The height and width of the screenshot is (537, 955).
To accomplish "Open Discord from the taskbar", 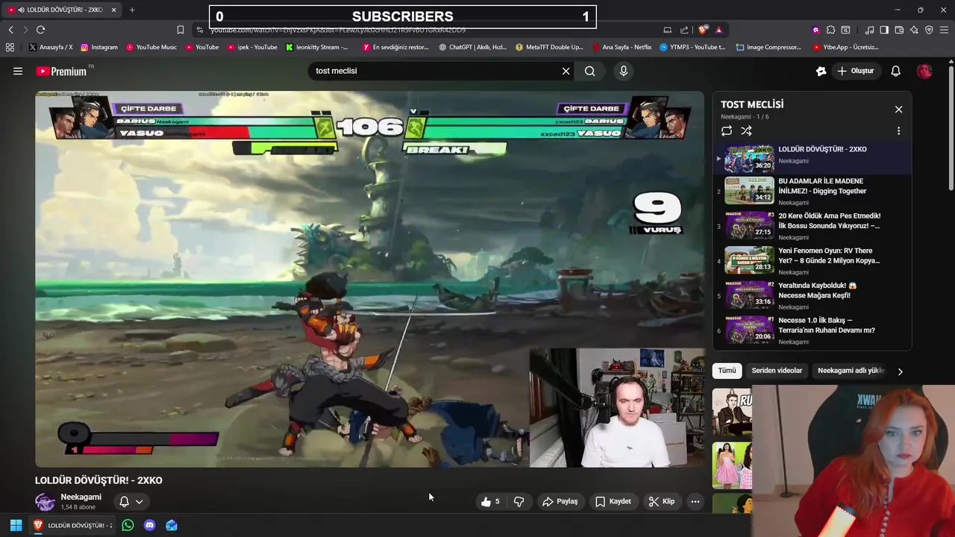I will click(x=149, y=525).
